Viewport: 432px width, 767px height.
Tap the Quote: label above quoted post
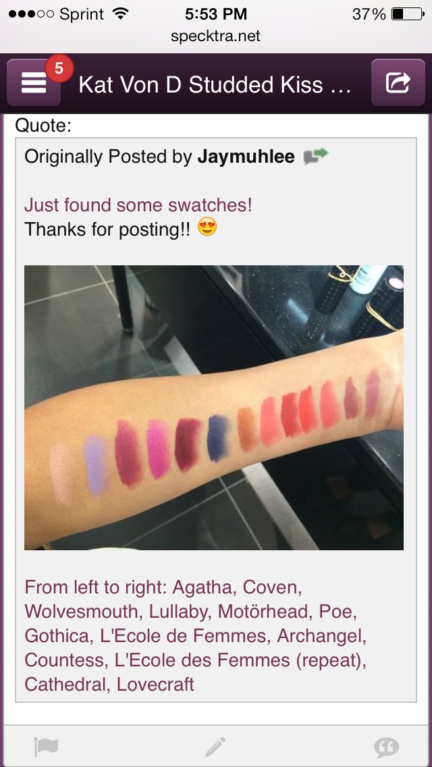pos(44,126)
